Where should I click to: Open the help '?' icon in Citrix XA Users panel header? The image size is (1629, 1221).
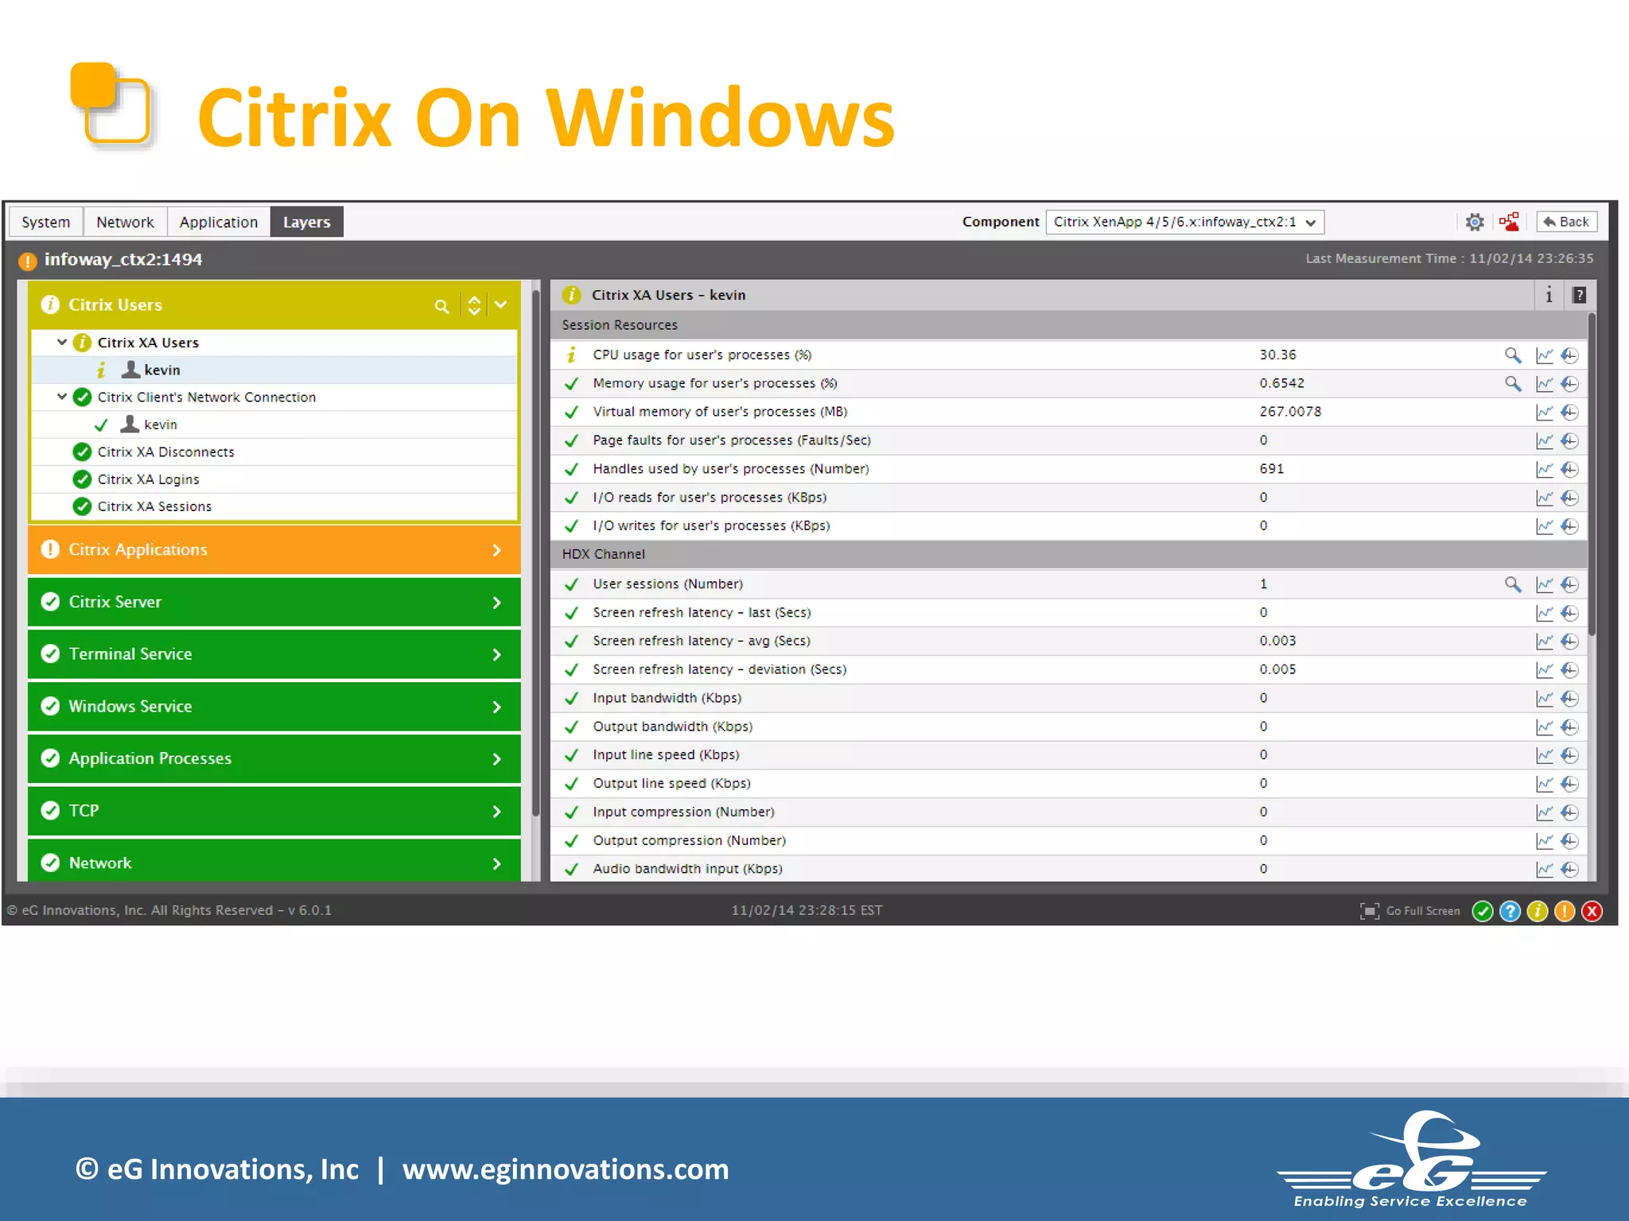[x=1580, y=295]
